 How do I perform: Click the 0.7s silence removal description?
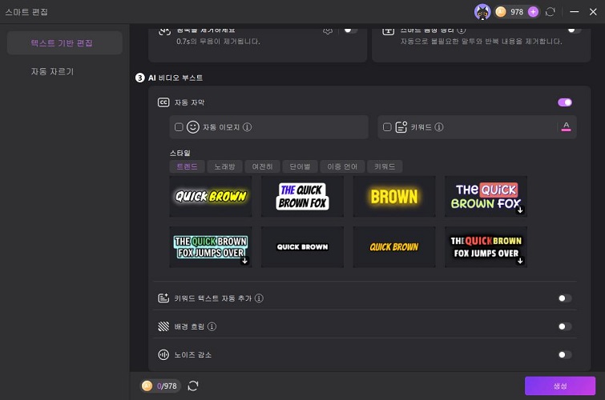219,42
